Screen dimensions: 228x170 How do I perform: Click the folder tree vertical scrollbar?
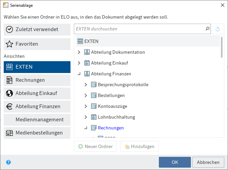click(222, 47)
